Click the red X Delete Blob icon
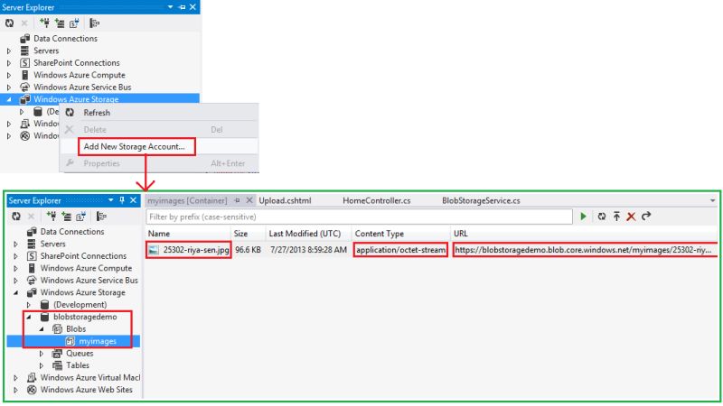The height and width of the screenshot is (406, 723). 631,217
